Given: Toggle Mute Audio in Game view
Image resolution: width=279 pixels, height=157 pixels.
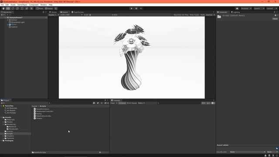Looking at the screenshot, I should click(x=194, y=15).
